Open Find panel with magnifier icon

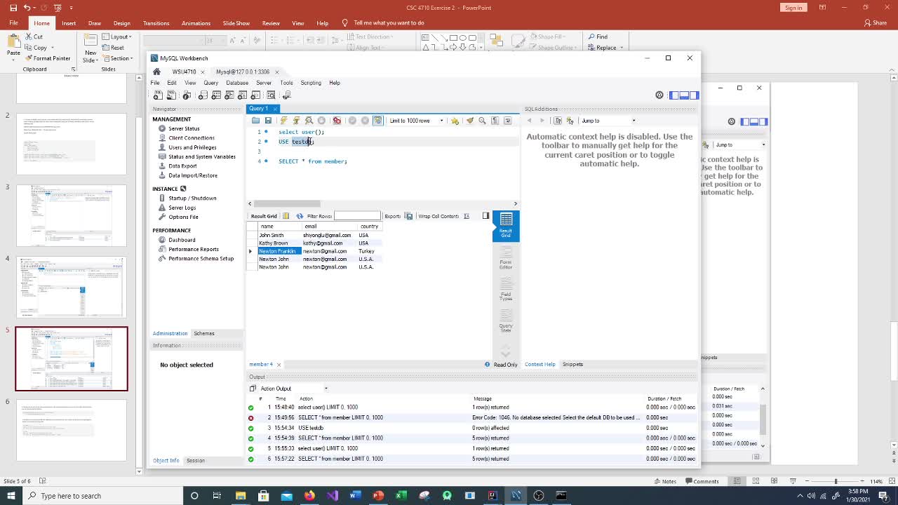pyautogui.click(x=482, y=121)
